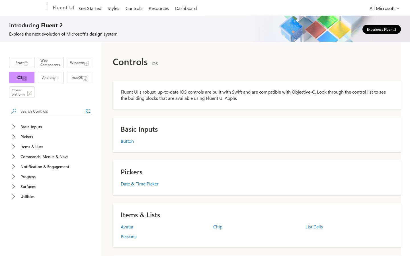Open the Resources menu item
The width and height of the screenshot is (410, 256).
(x=159, y=8)
